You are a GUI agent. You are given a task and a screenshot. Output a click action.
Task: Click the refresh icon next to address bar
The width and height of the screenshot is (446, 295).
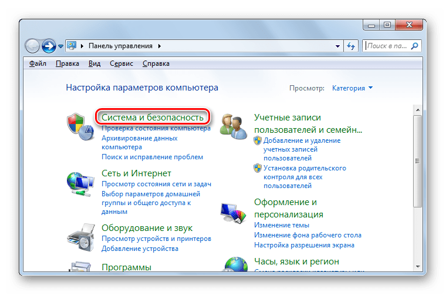[x=351, y=46]
